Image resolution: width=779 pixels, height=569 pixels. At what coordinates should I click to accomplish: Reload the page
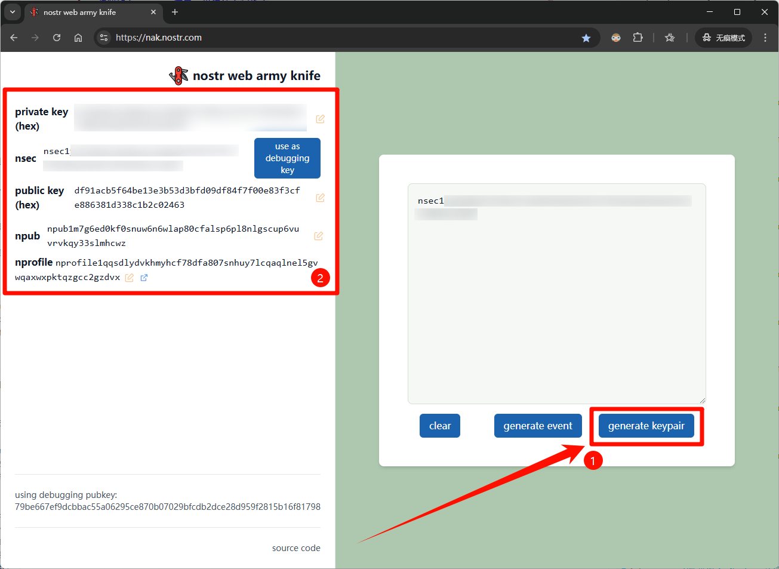click(x=57, y=38)
